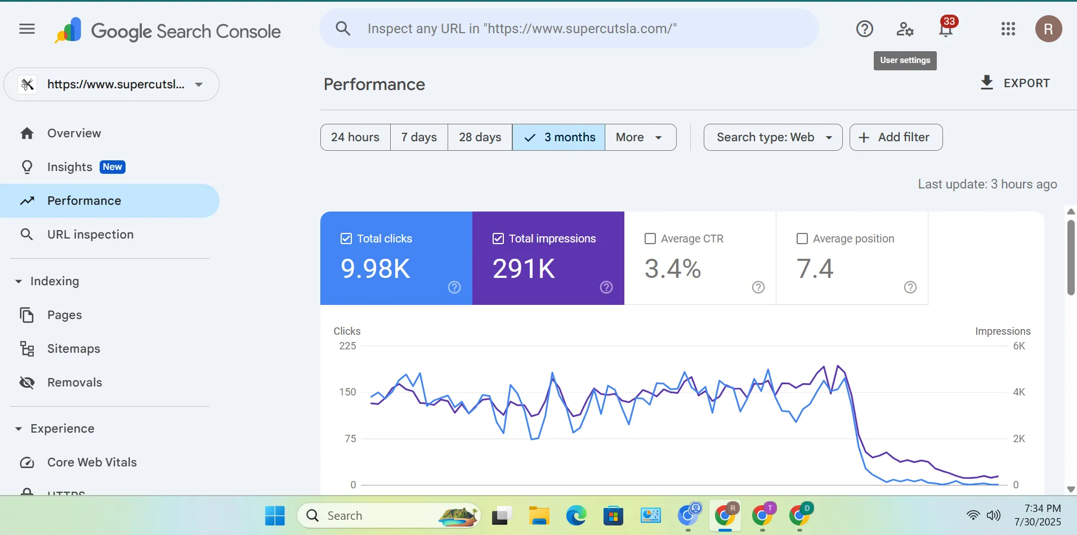Open help for Average position metric
The height and width of the screenshot is (535, 1077).
tap(910, 287)
